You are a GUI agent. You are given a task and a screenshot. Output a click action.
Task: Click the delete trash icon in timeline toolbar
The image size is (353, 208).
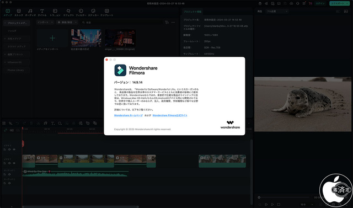click(31, 123)
